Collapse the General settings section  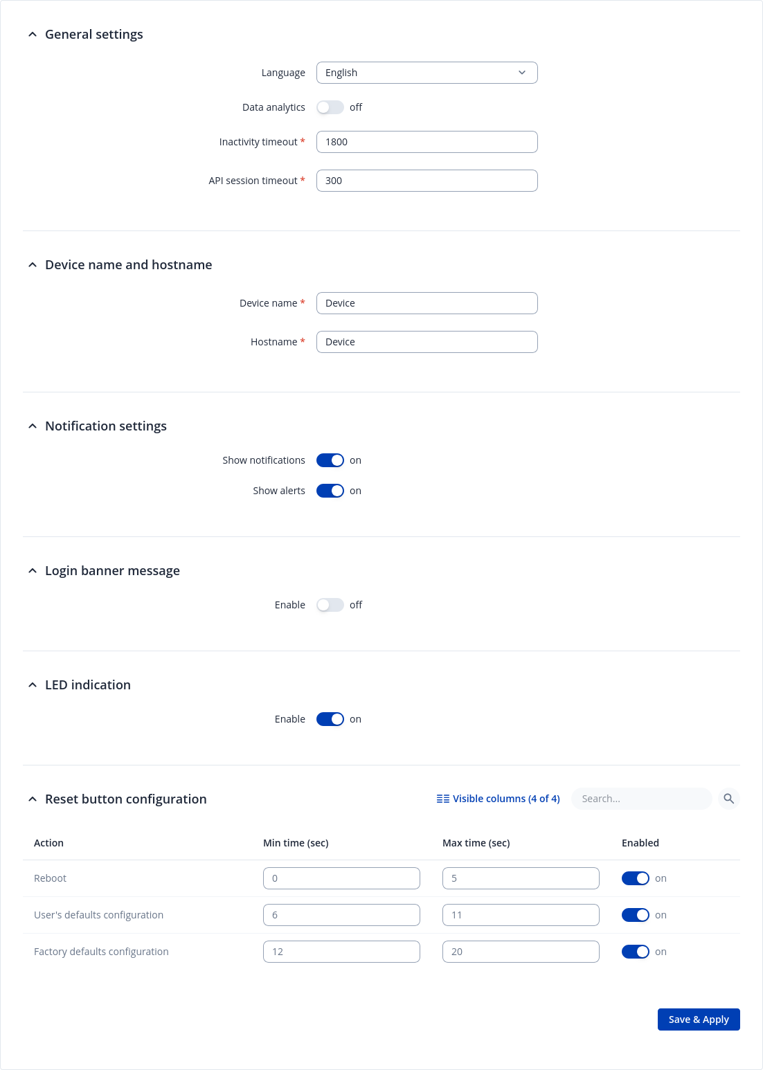point(33,35)
